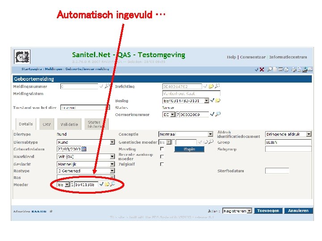The image size is (322, 241).
Task: Click the Groep input field
Action: click(288, 142)
